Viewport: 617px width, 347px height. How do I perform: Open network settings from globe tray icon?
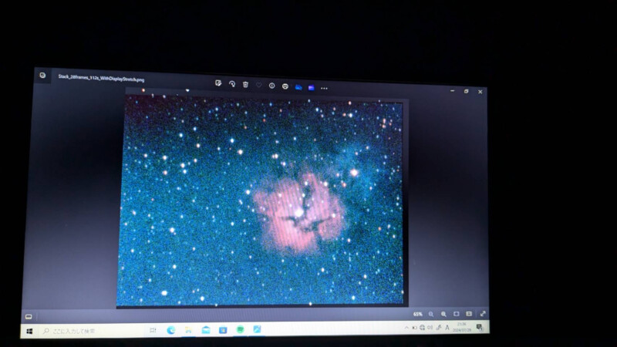click(422, 327)
